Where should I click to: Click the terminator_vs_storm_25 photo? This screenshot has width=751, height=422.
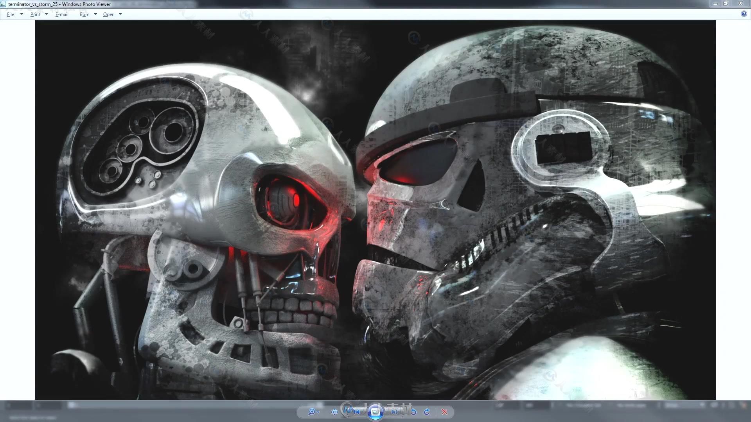point(375,210)
